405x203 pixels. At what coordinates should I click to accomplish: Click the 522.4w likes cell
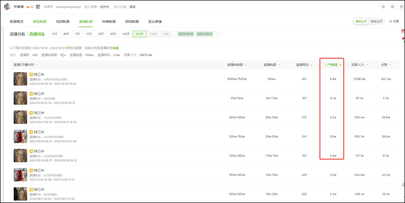click(386, 79)
